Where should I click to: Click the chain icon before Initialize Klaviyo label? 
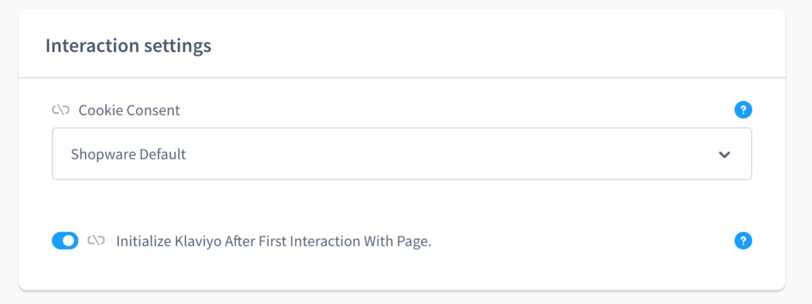click(96, 240)
